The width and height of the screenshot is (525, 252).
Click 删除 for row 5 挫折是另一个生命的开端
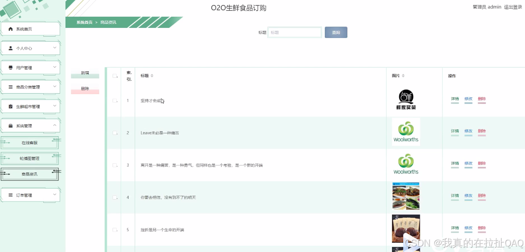(x=482, y=228)
